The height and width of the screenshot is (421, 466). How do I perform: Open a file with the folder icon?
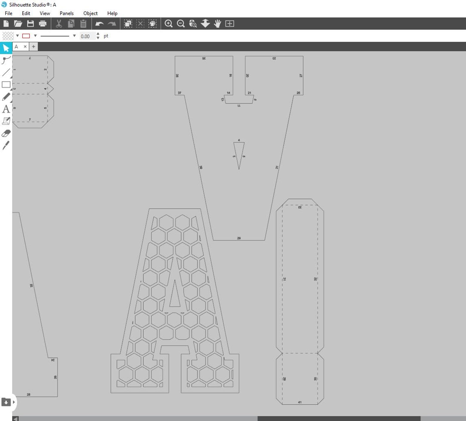(18, 23)
